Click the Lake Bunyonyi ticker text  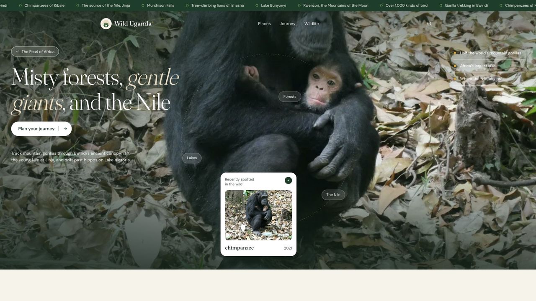tap(273, 5)
